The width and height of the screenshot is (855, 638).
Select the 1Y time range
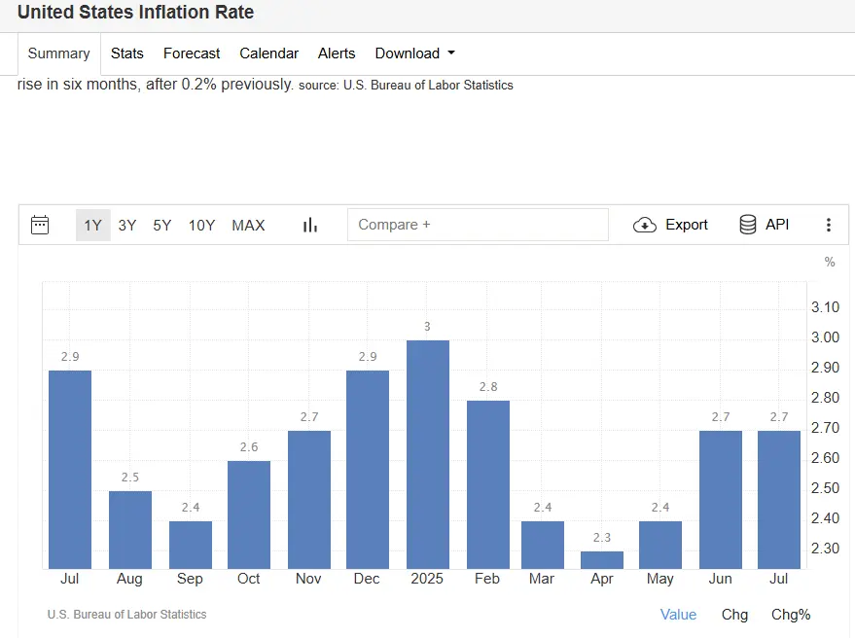point(92,225)
